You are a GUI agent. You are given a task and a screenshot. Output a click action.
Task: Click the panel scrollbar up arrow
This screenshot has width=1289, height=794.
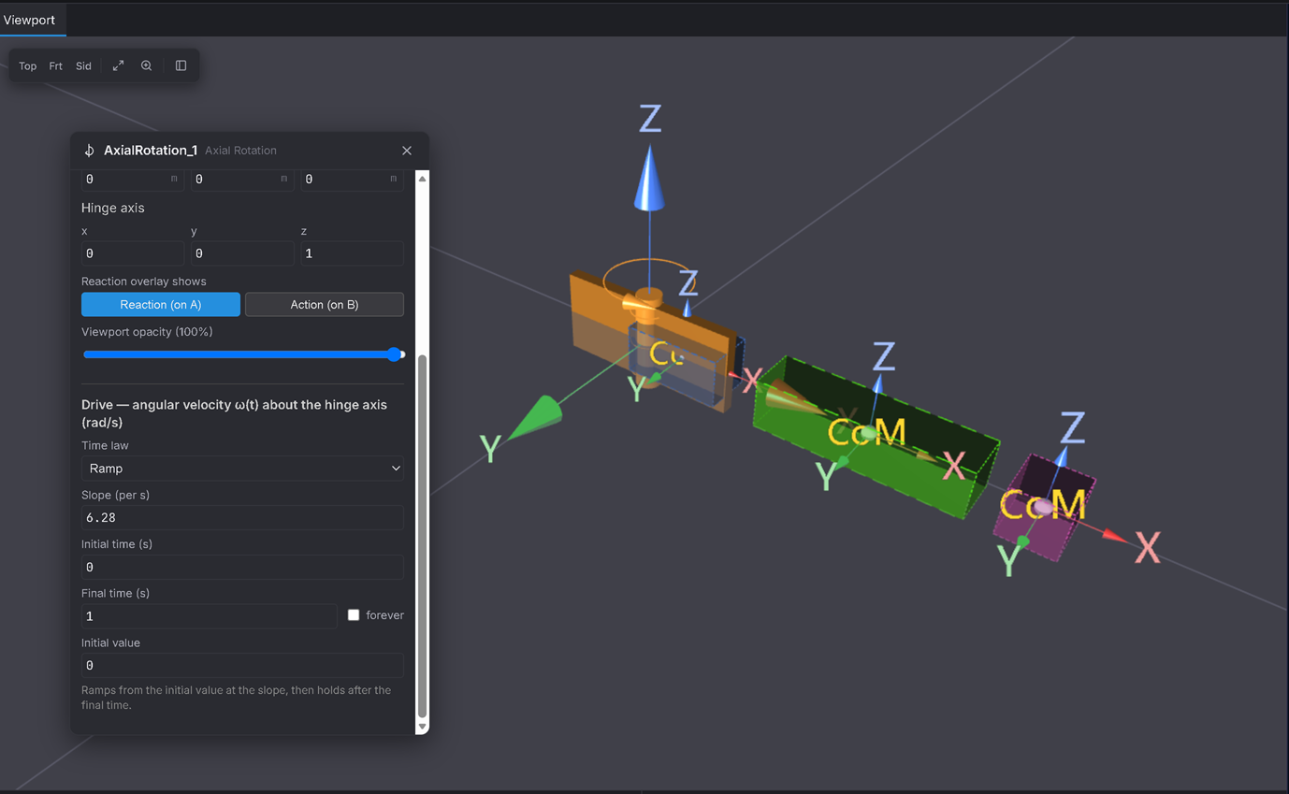point(422,178)
